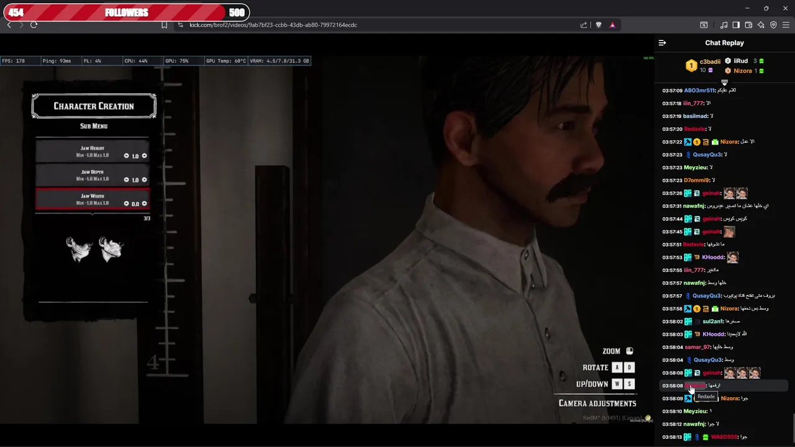Click the FPS: 178 overlay readout
The height and width of the screenshot is (447, 795).
(14, 61)
